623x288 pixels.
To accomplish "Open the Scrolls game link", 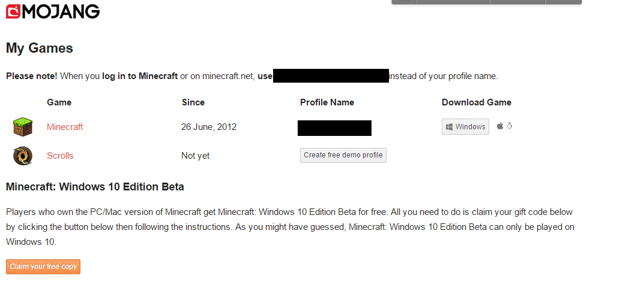I will [x=60, y=156].
